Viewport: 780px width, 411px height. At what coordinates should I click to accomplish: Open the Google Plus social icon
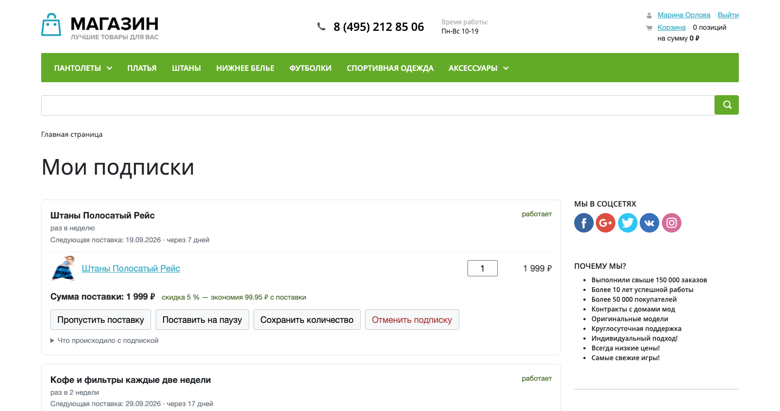[x=606, y=223]
